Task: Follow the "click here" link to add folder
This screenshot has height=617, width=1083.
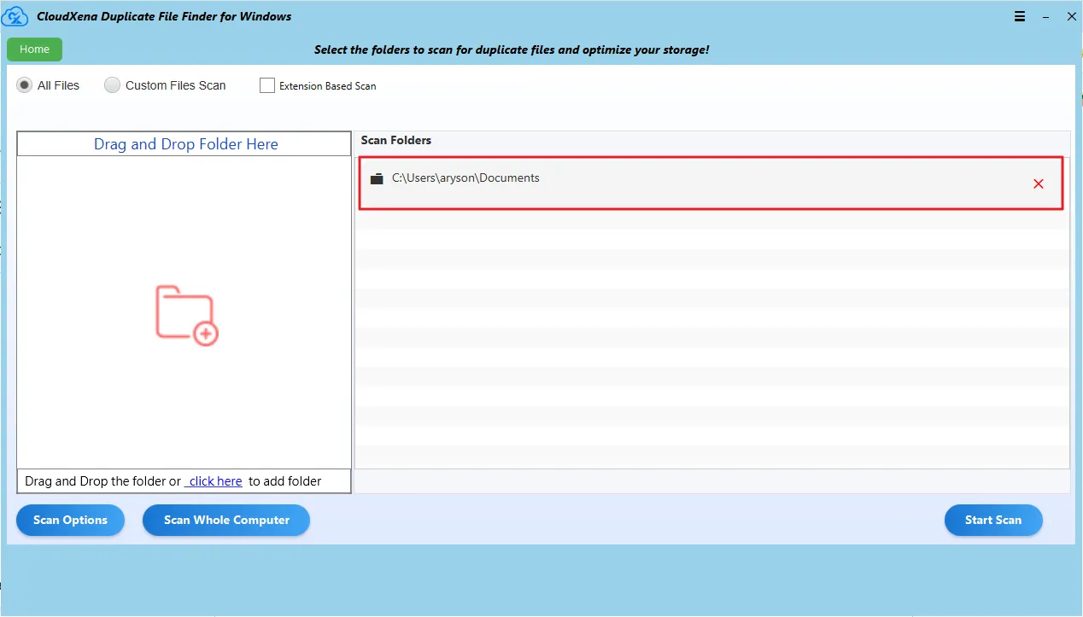Action: click(x=215, y=481)
